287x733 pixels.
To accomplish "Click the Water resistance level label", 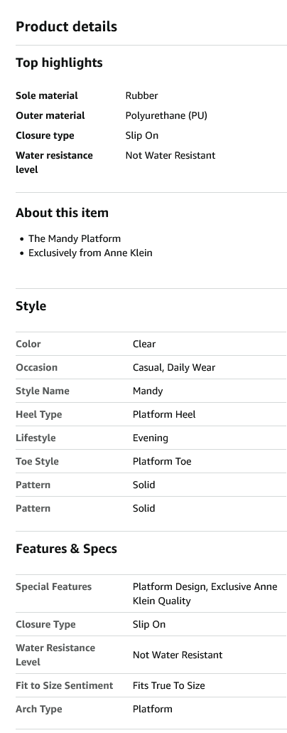I will click(x=54, y=162).
